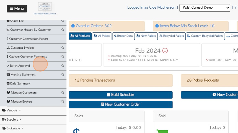The height and width of the screenshot is (133, 238).
Task: Click dollar icon beside Capture Customer Payments
Action: pyautogui.click(x=7, y=57)
